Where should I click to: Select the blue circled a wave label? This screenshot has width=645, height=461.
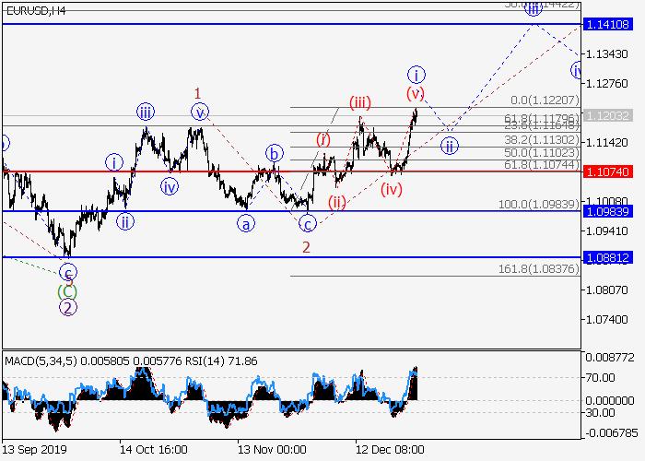pyautogui.click(x=245, y=223)
